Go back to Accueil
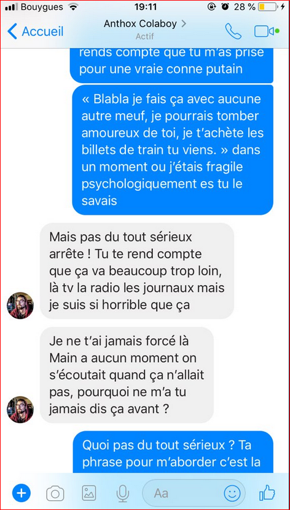 pos(36,31)
